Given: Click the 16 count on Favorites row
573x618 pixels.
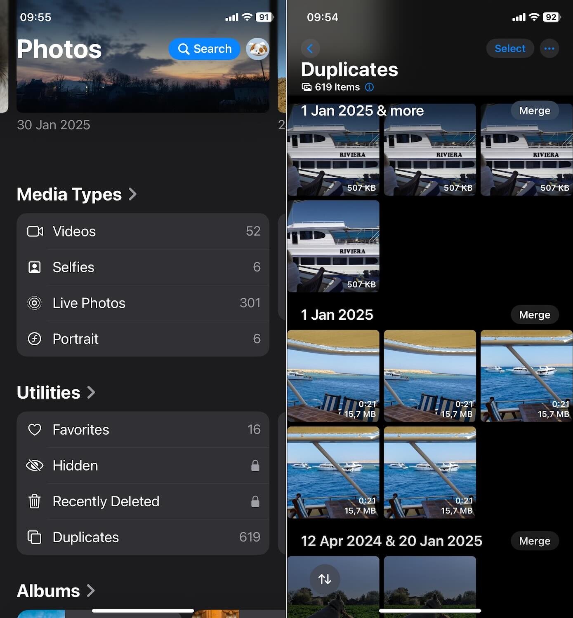Looking at the screenshot, I should click(254, 430).
